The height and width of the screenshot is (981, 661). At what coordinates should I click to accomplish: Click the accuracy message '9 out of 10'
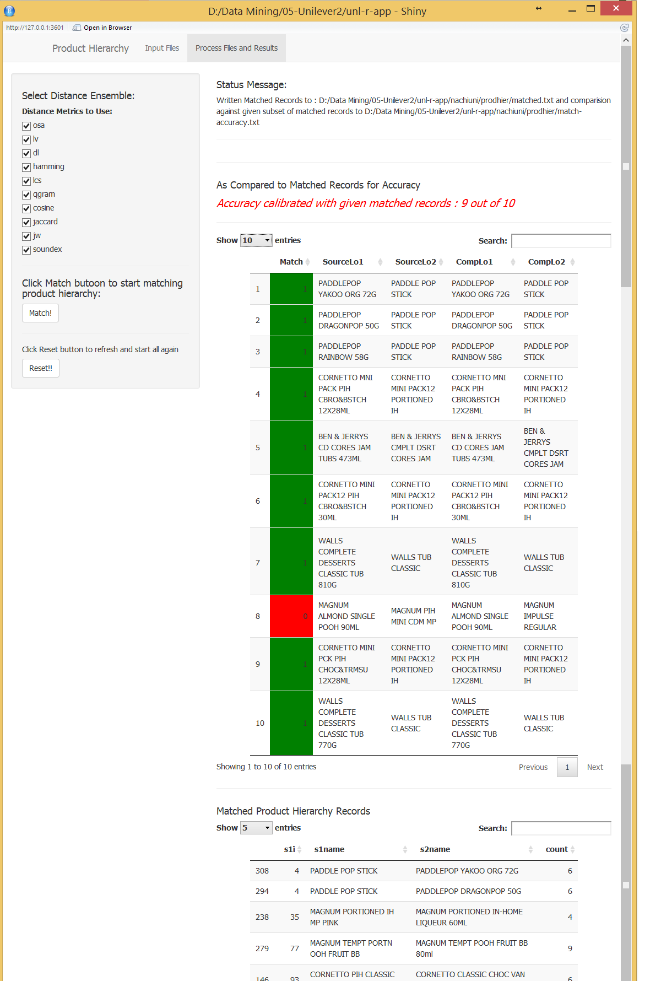[488, 203]
